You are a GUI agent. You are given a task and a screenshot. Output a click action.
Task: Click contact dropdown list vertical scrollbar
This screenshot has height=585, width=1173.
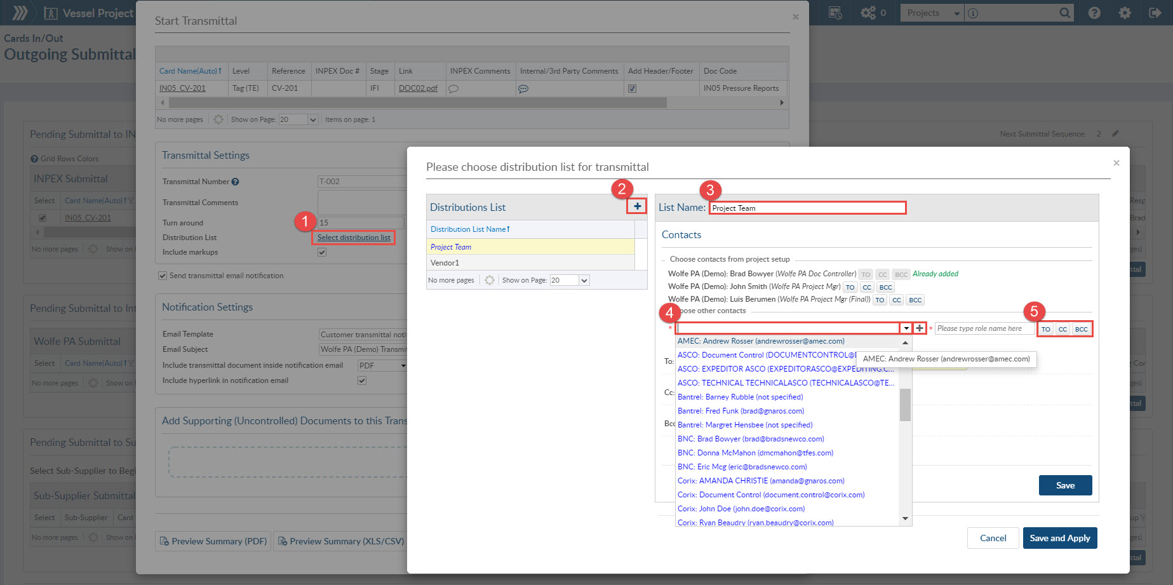[x=905, y=405]
